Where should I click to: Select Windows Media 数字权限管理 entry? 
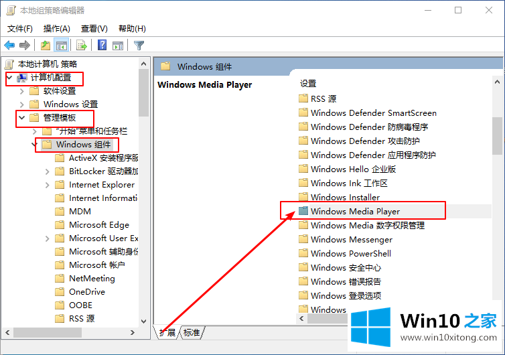coord(368,225)
